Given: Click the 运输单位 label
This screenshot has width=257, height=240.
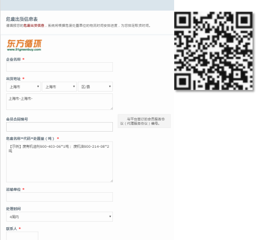Looking at the screenshot, I should 13,189.
